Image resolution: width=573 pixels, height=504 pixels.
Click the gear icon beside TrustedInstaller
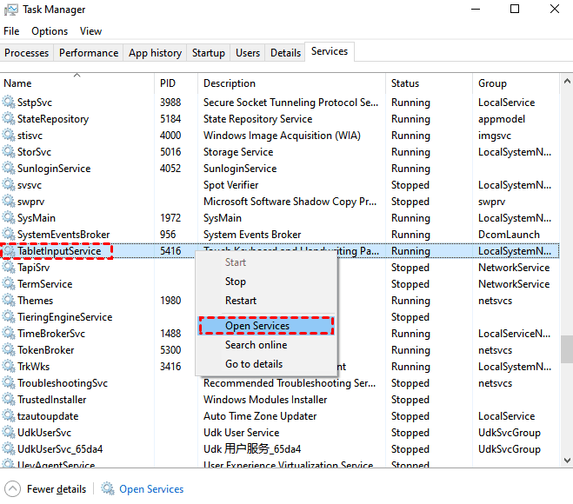[9, 400]
